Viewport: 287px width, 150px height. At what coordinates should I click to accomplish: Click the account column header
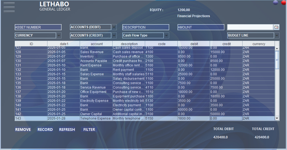tap(96, 44)
